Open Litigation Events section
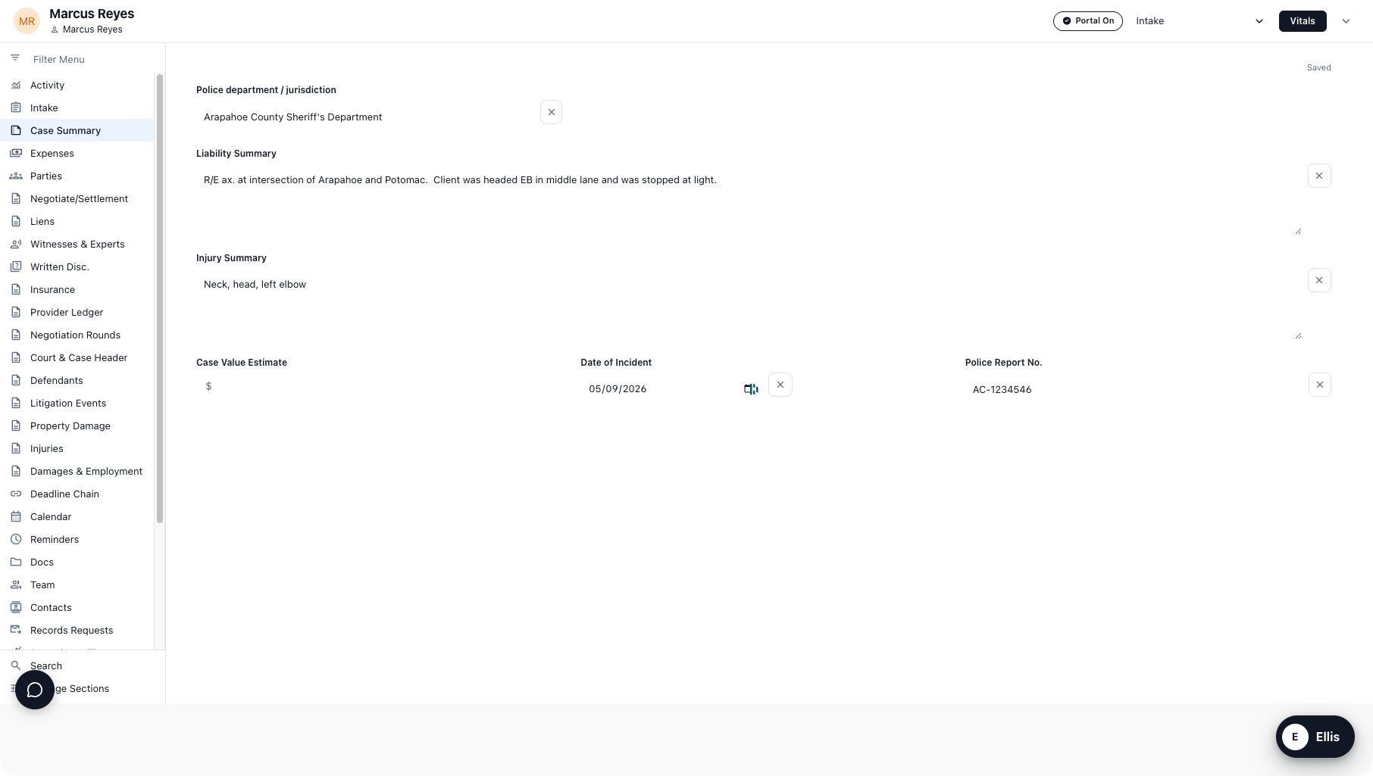This screenshot has width=1373, height=776. [x=77, y=404]
